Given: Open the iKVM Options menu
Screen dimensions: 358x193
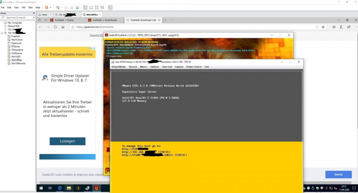Looking at the screenshot, I should click(x=155, y=67).
